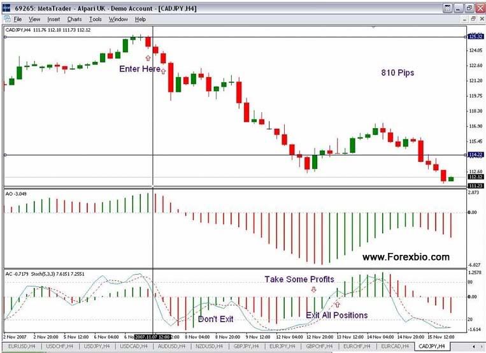This screenshot has height=353, width=486.
Task: Click the 1.2578 AC scale value
Action: (x=475, y=273)
